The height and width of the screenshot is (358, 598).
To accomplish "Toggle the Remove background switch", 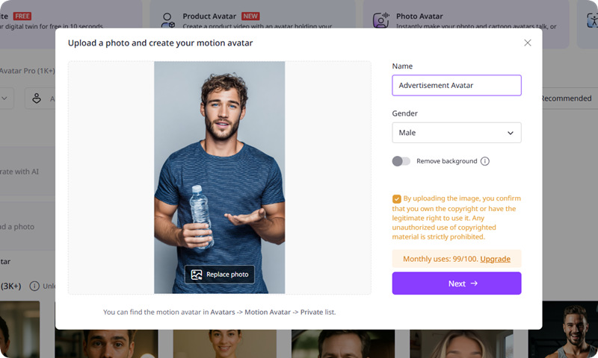I will coord(401,161).
